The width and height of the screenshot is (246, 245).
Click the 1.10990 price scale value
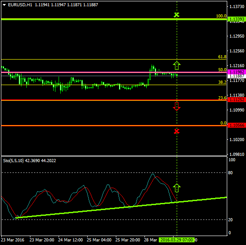(x=237, y=110)
